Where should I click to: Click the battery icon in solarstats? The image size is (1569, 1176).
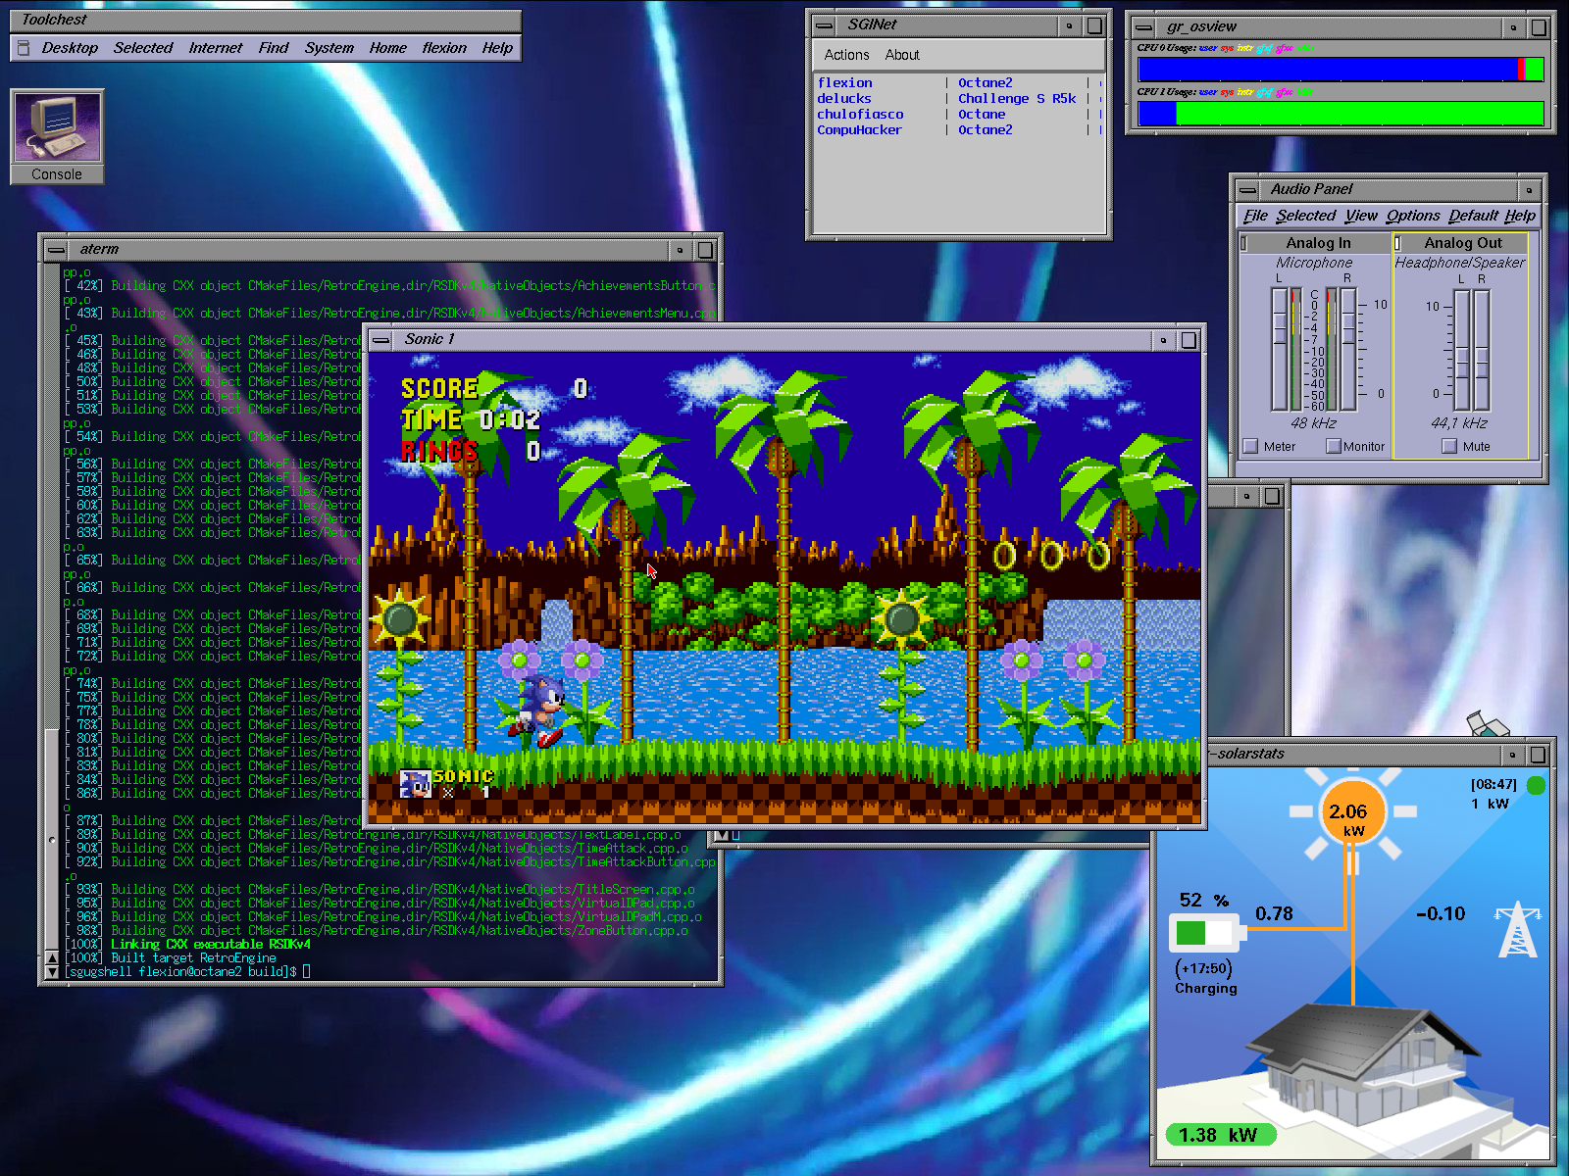tap(1207, 932)
